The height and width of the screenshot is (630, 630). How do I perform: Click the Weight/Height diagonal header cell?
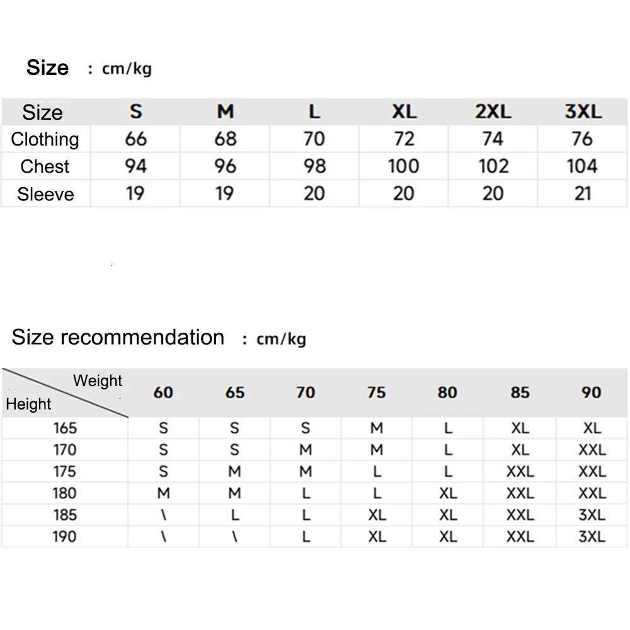coord(65,392)
